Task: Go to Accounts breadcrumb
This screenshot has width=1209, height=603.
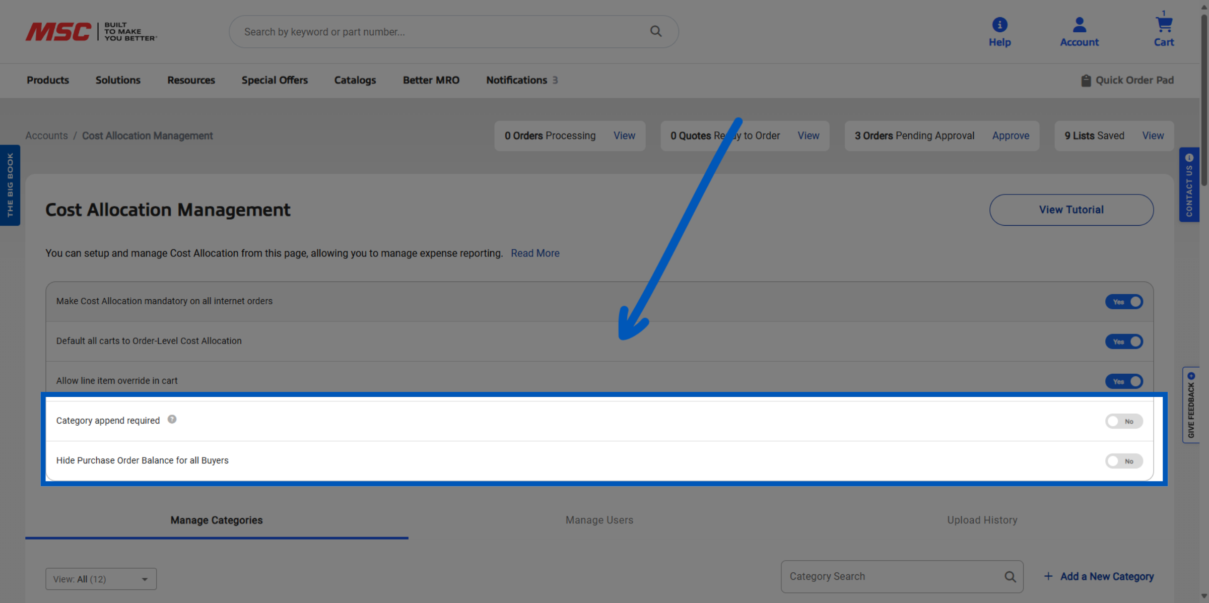Action: 46,136
